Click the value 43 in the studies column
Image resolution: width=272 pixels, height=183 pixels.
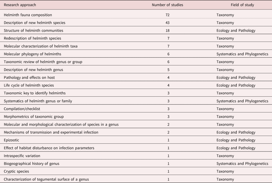169,23
